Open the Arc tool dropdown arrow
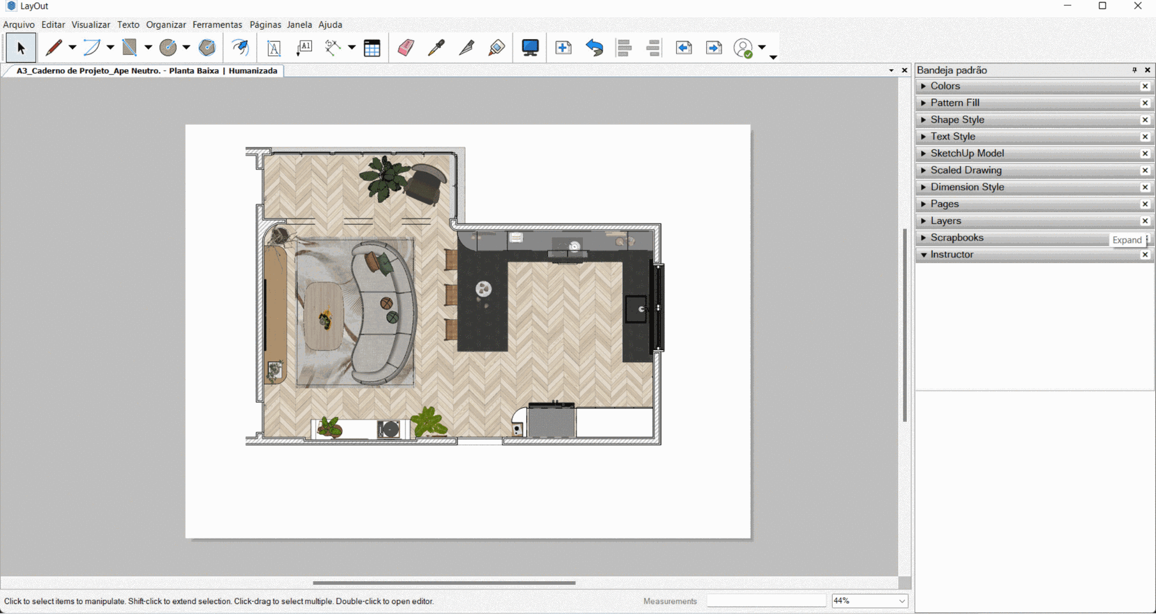 pos(110,47)
